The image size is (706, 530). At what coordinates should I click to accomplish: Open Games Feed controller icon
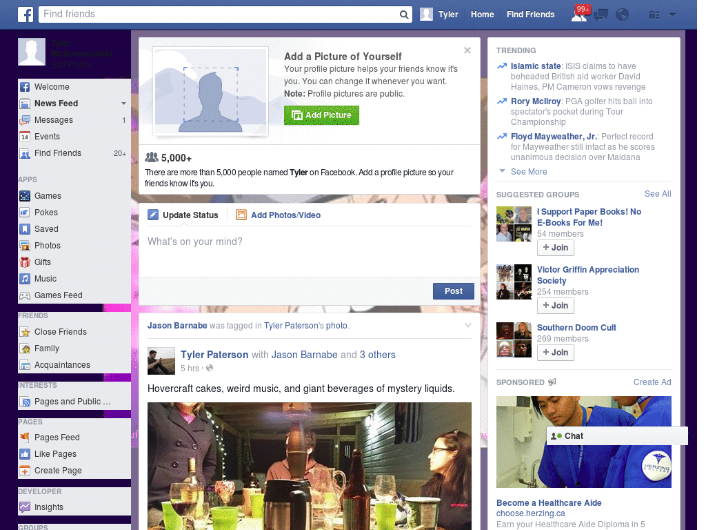click(x=25, y=295)
